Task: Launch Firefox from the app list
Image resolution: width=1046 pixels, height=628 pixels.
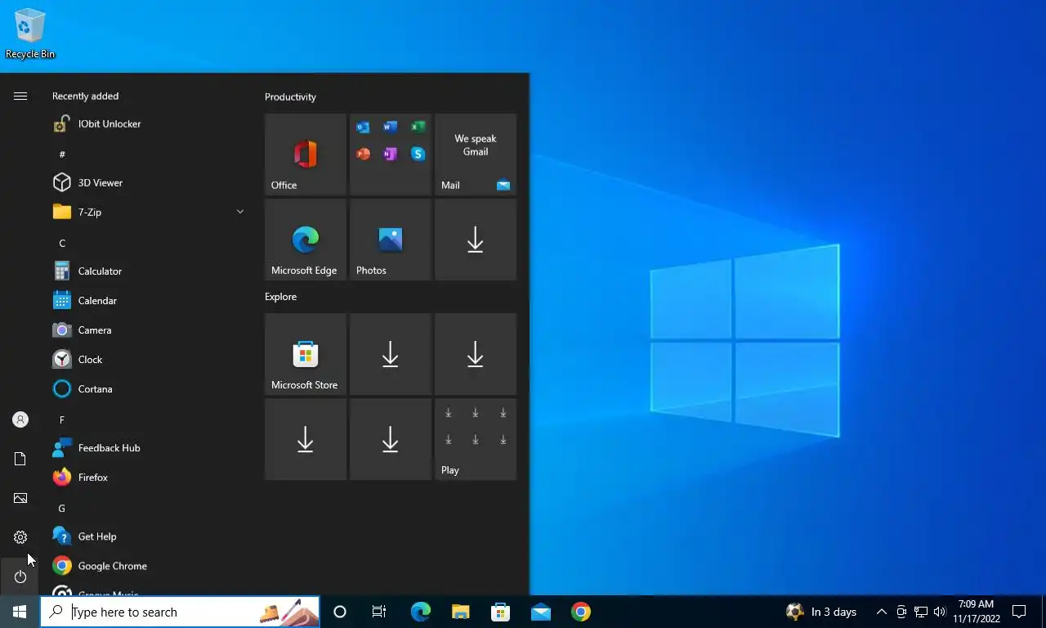Action: click(149, 477)
